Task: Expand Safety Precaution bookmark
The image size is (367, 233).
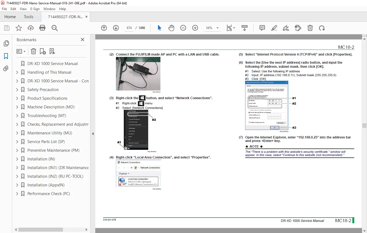Action: (17, 90)
